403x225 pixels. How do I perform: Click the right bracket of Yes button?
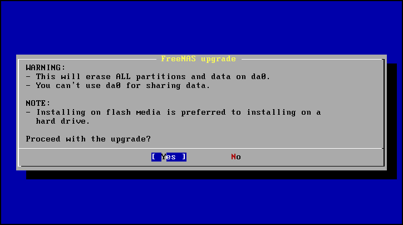pyautogui.click(x=184, y=157)
